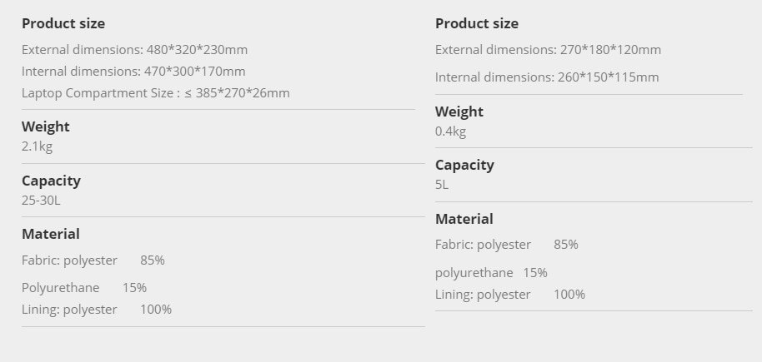Click the Material heading below 25-30L
This screenshot has height=362, width=762.
pos(51,234)
